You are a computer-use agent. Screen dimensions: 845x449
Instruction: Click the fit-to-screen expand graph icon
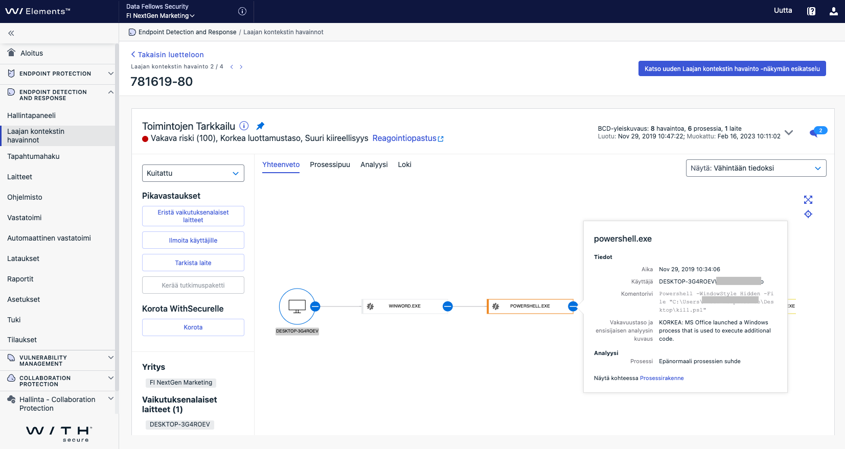(808, 200)
